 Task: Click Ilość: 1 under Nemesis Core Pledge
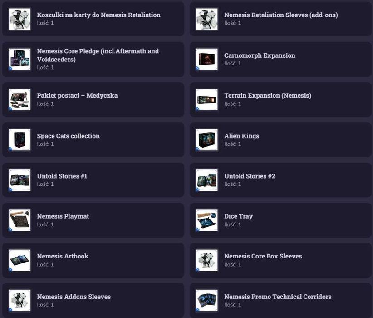click(45, 67)
